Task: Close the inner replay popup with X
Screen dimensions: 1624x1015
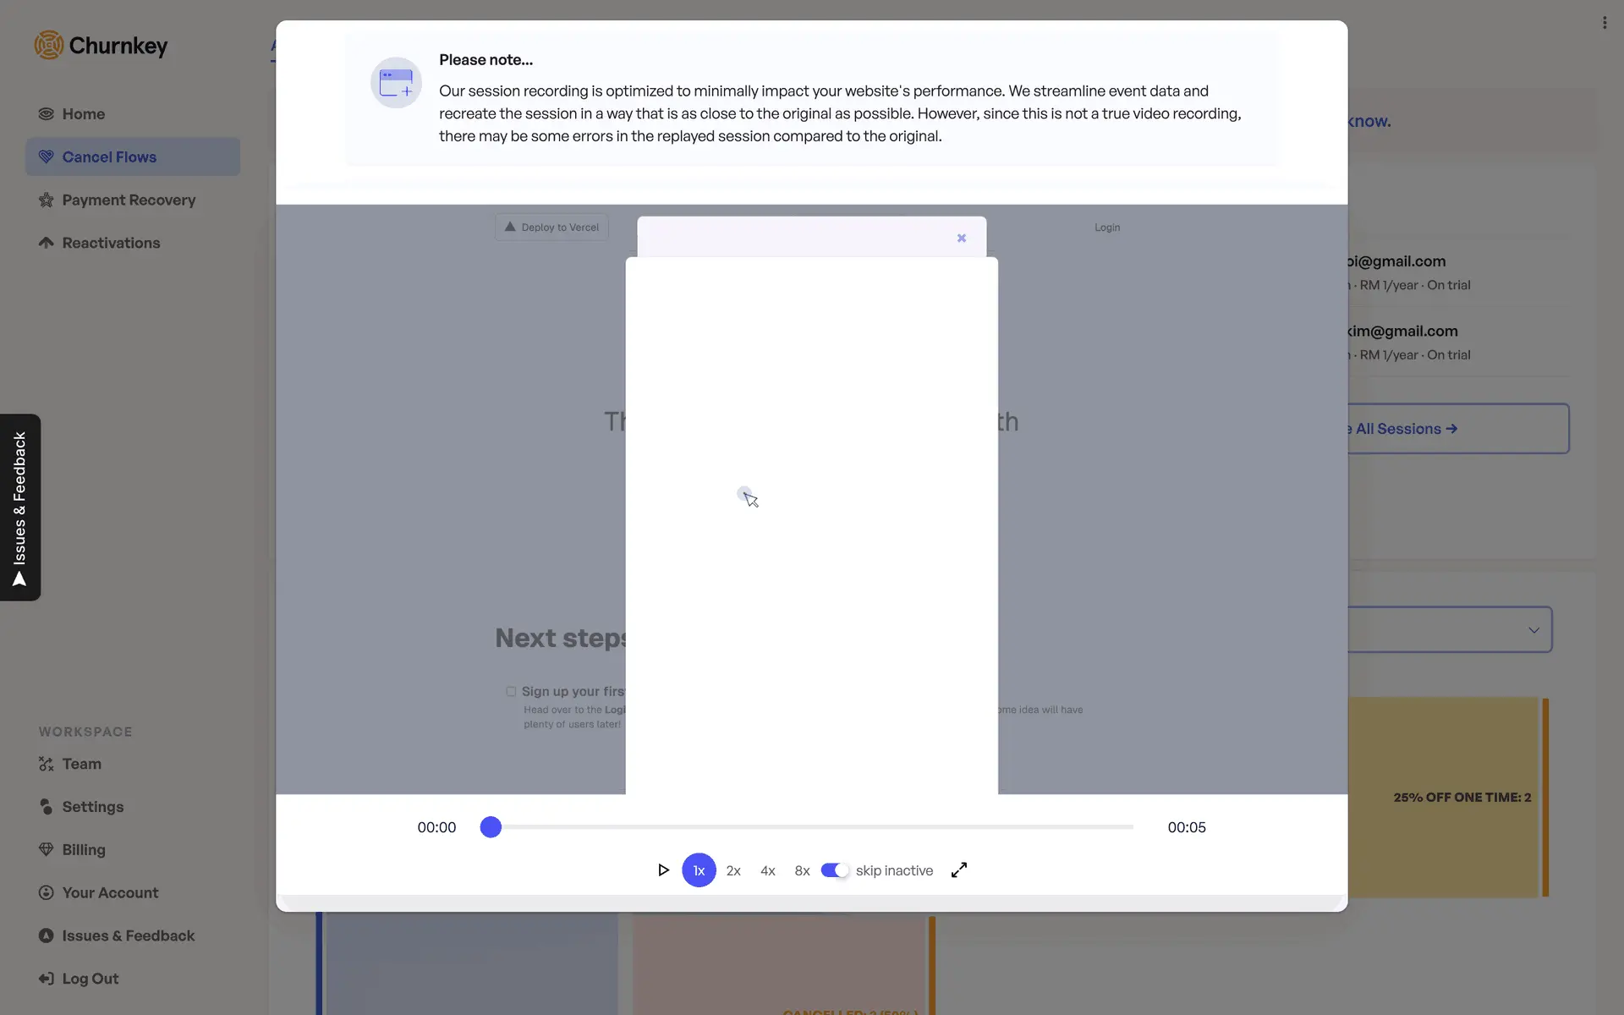Action: pos(962,239)
